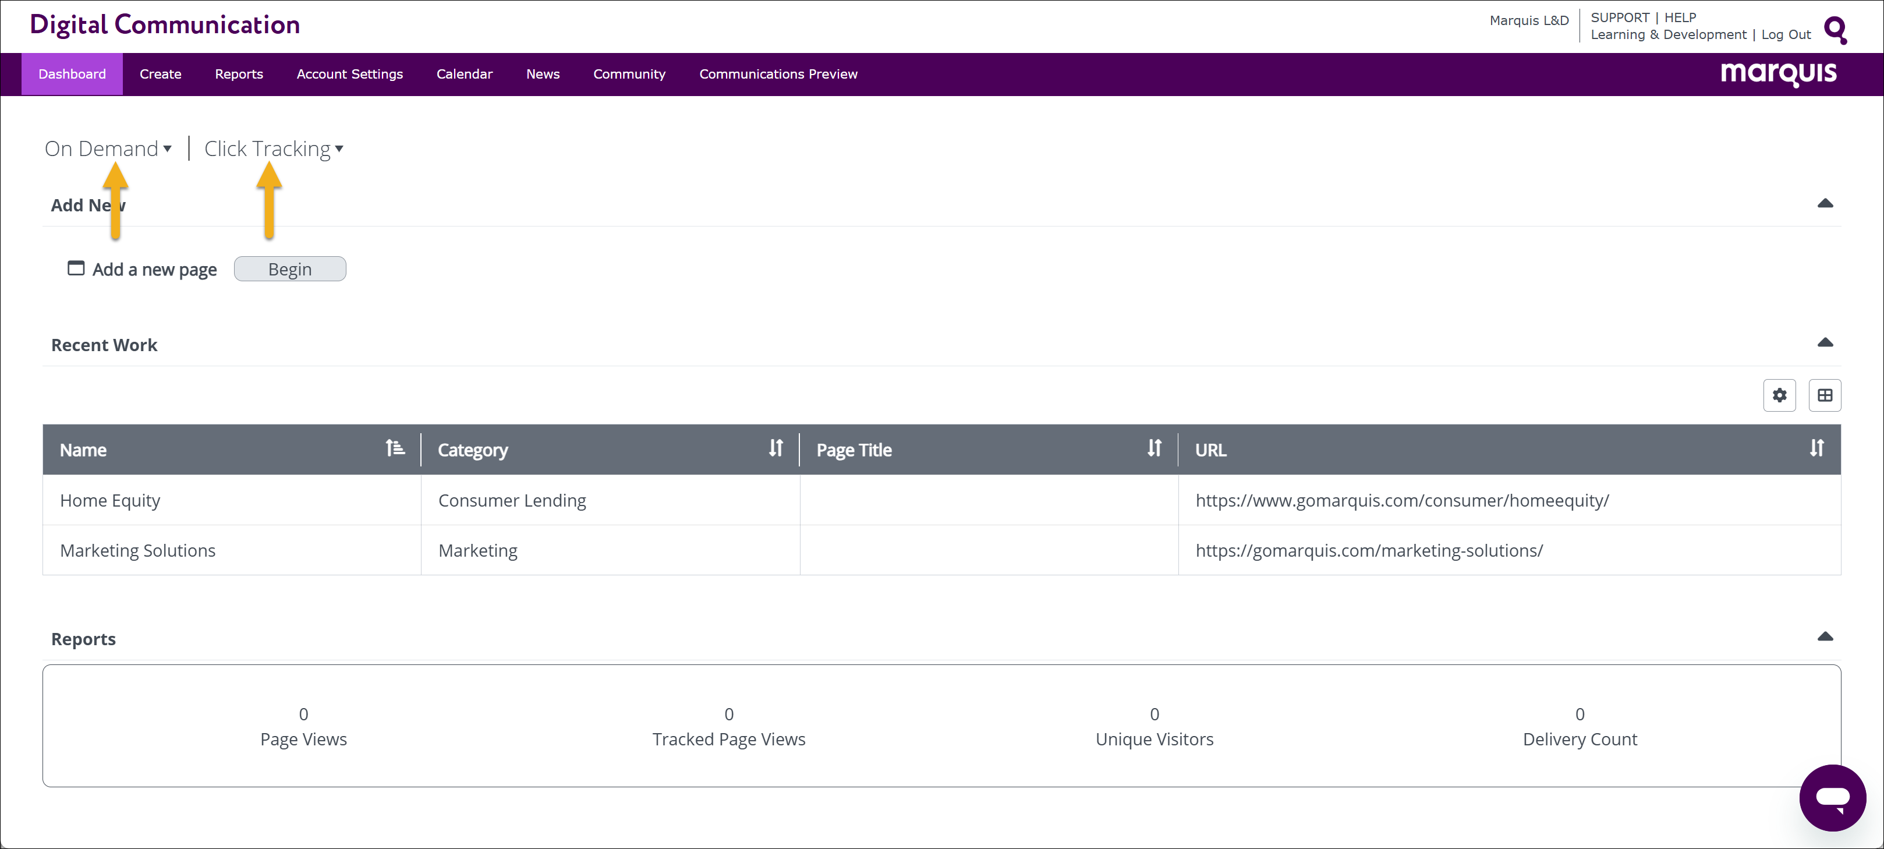The image size is (1884, 849).
Task: Go to the Dashboard tab
Action: (72, 74)
